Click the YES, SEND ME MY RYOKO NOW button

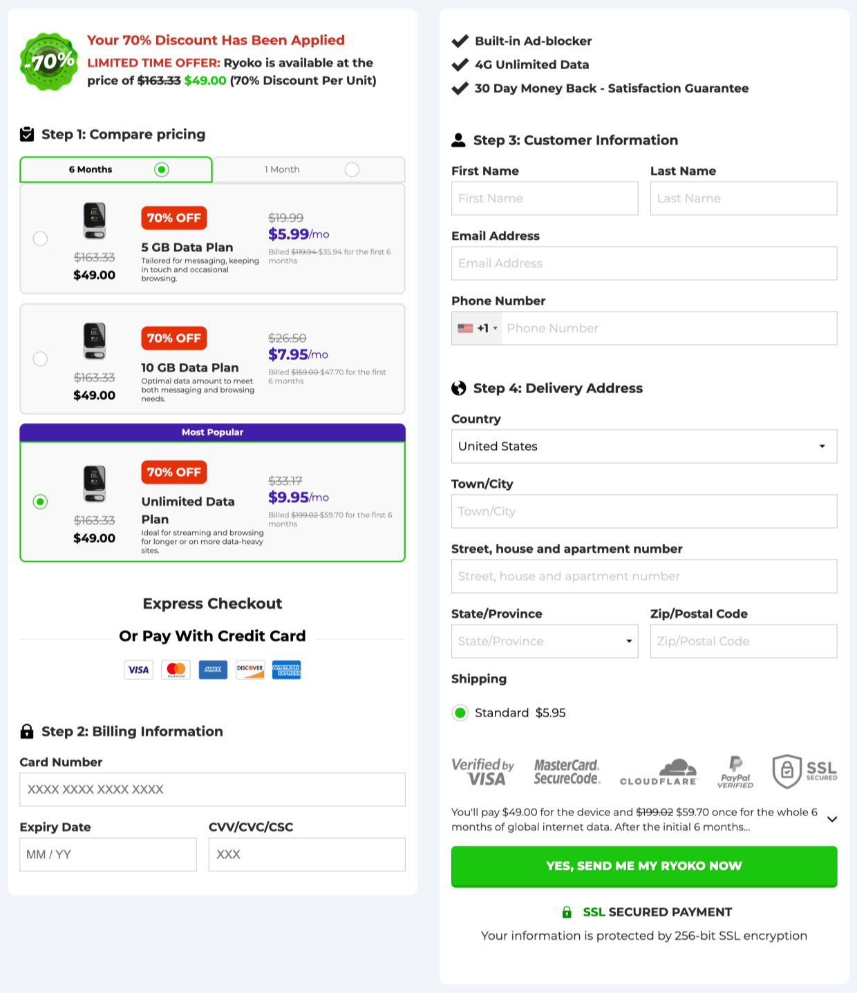[x=644, y=866]
